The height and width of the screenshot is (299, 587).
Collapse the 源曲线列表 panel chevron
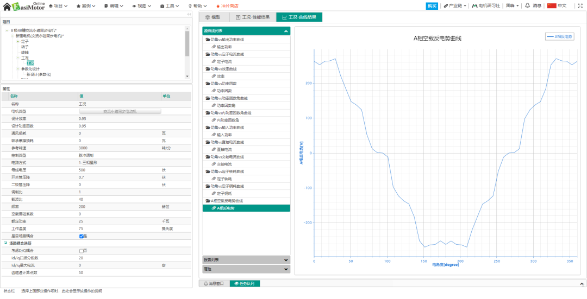click(286, 31)
